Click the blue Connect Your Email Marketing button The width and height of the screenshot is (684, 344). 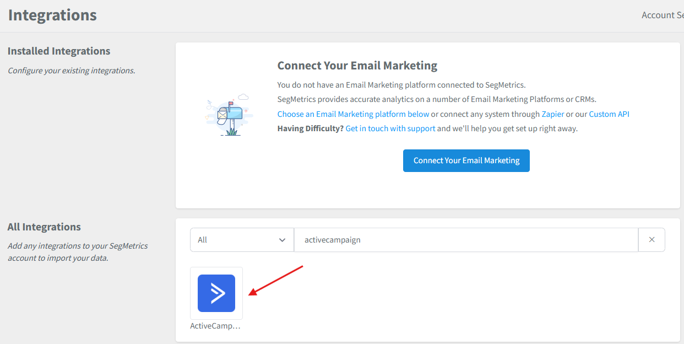pyautogui.click(x=466, y=160)
